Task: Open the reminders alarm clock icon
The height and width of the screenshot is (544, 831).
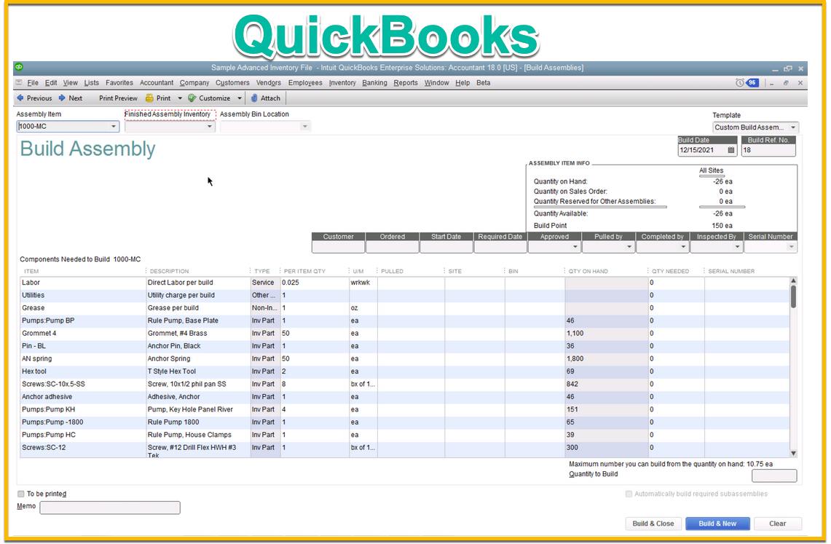Action: 740,82
